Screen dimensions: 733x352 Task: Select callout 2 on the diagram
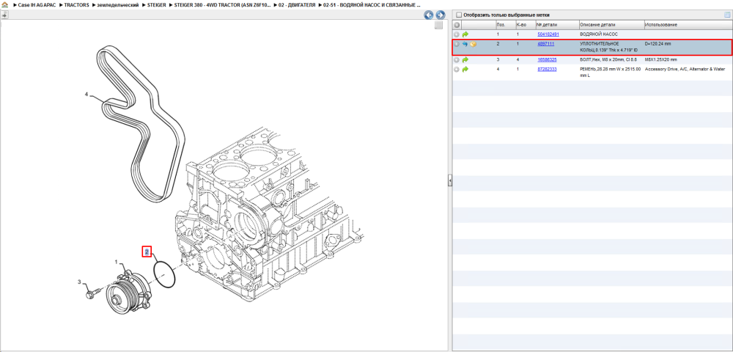(147, 252)
